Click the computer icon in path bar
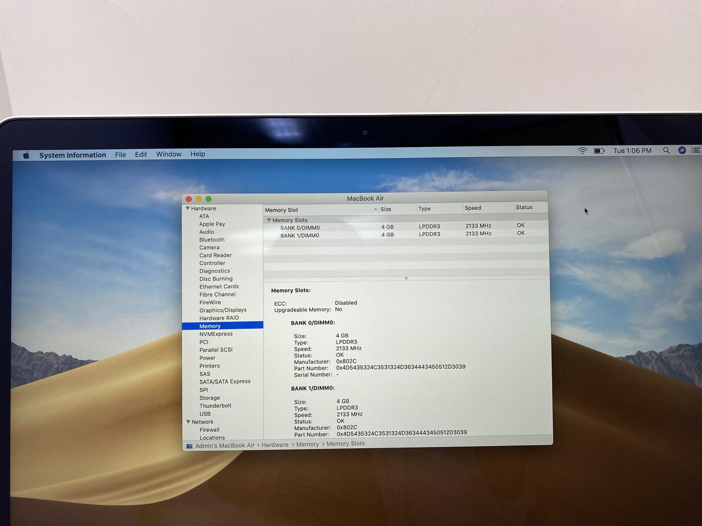702x526 pixels. click(189, 446)
